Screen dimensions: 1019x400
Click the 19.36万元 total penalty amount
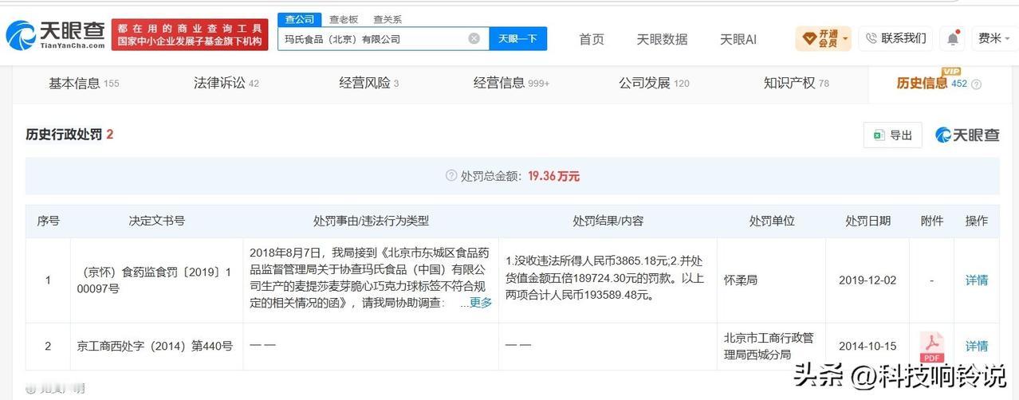(x=553, y=176)
